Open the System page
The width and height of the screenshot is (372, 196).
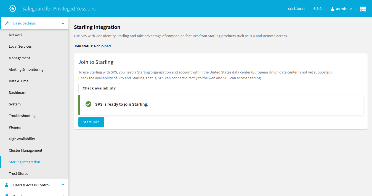click(34, 104)
